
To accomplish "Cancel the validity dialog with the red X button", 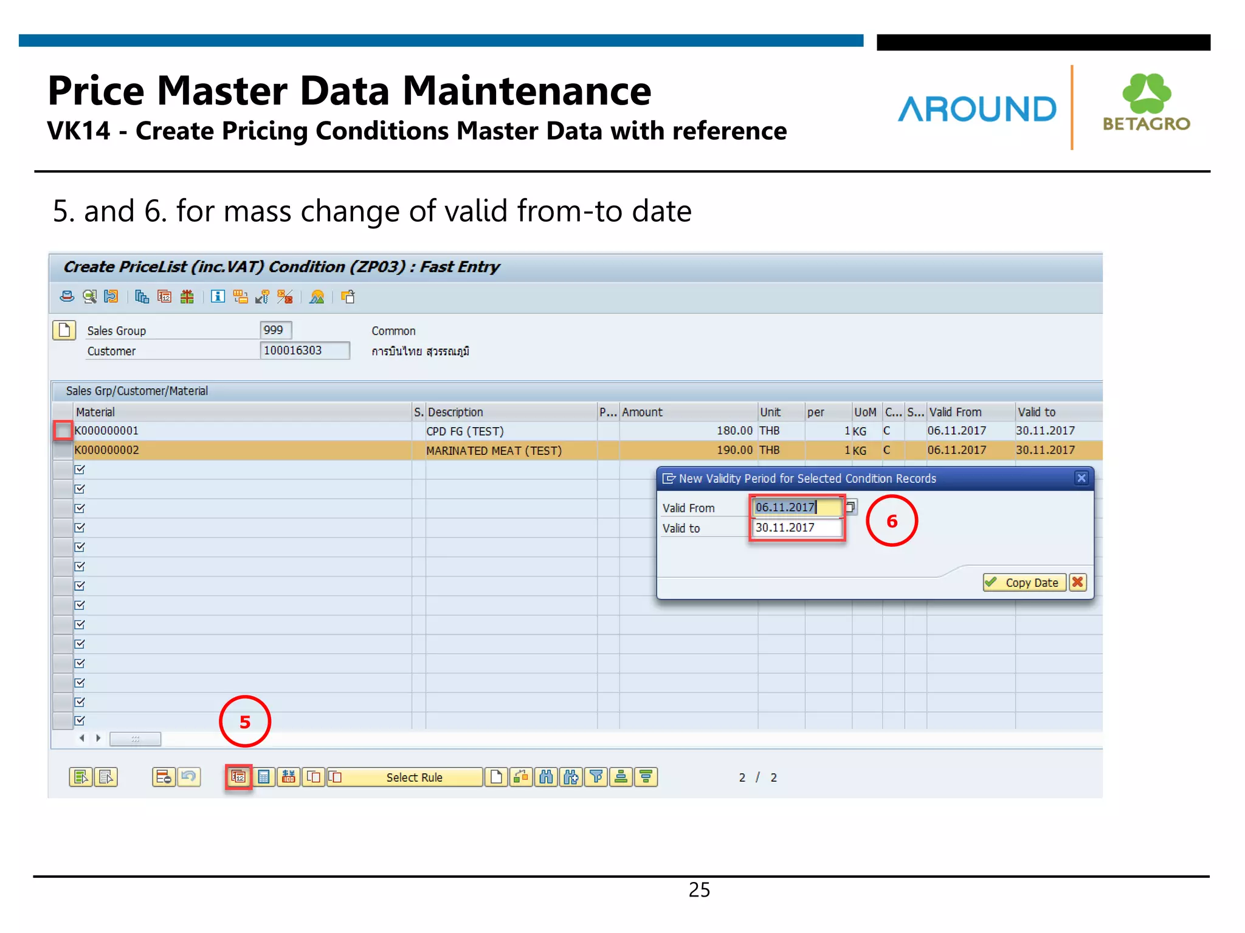I will [x=1078, y=583].
